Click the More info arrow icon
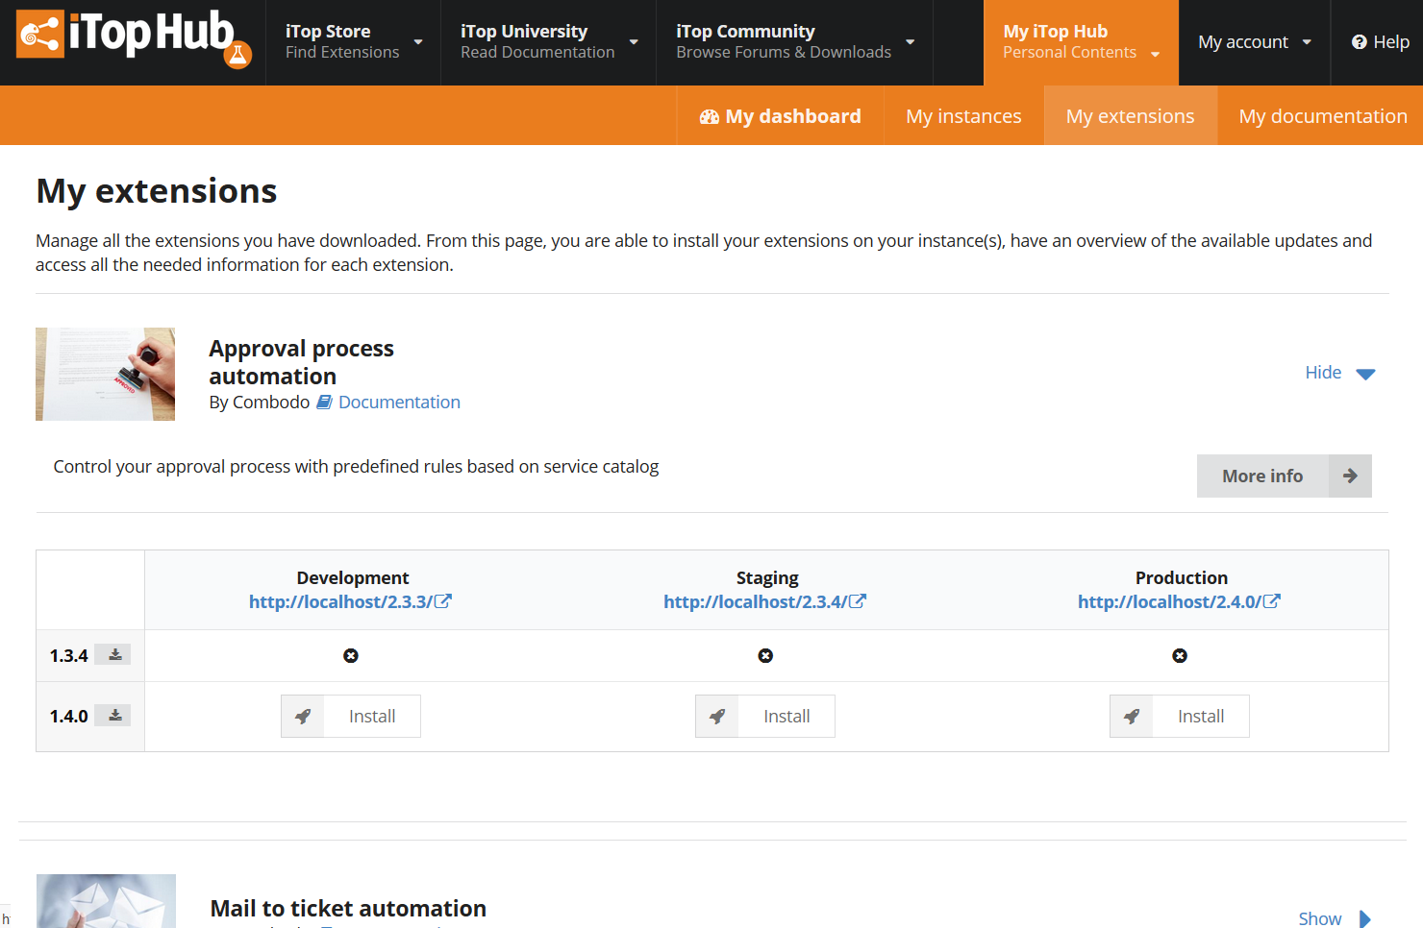The height and width of the screenshot is (928, 1423). (x=1350, y=476)
